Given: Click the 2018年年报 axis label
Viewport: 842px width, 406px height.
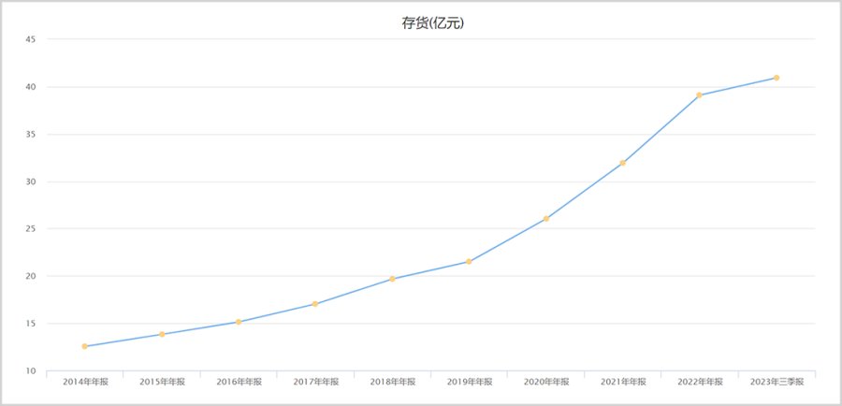Looking at the screenshot, I should [393, 382].
